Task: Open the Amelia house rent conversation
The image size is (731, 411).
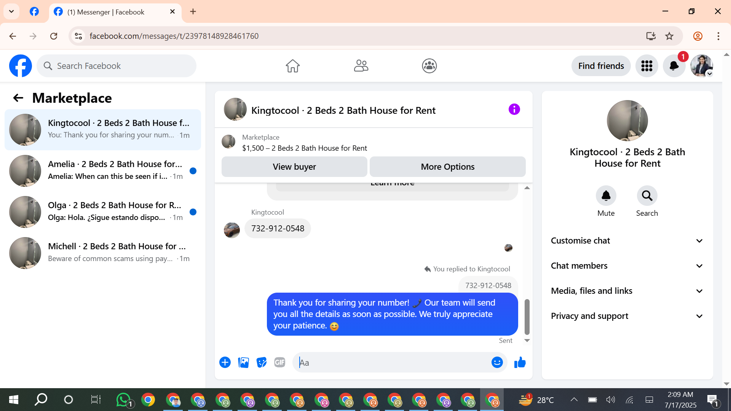Action: pos(103,170)
